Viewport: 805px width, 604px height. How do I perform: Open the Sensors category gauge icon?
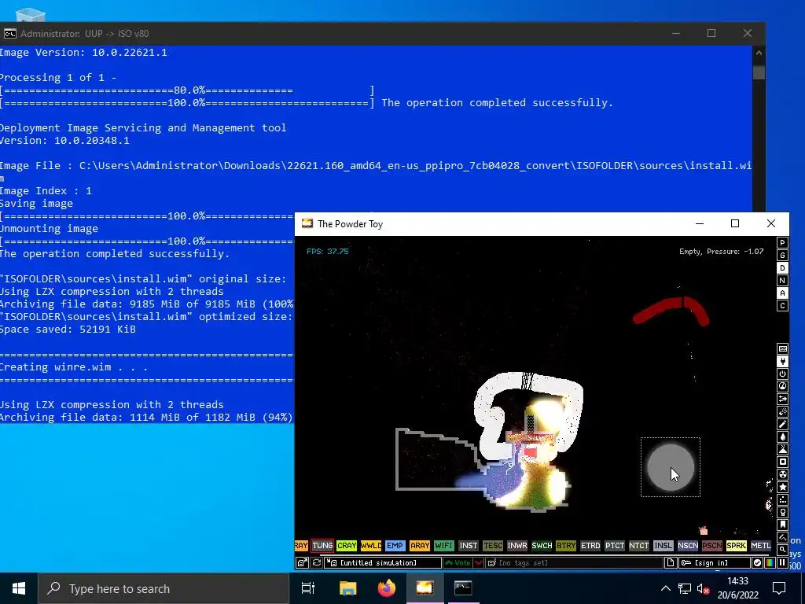(782, 386)
